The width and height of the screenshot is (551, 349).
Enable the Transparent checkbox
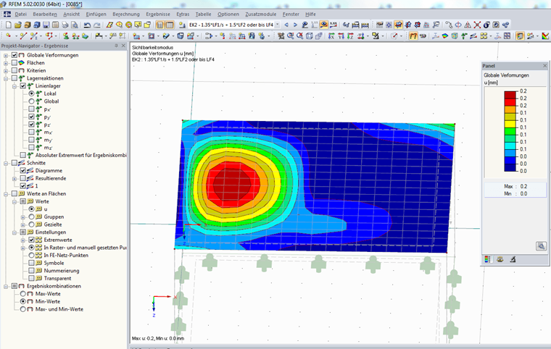(x=31, y=279)
